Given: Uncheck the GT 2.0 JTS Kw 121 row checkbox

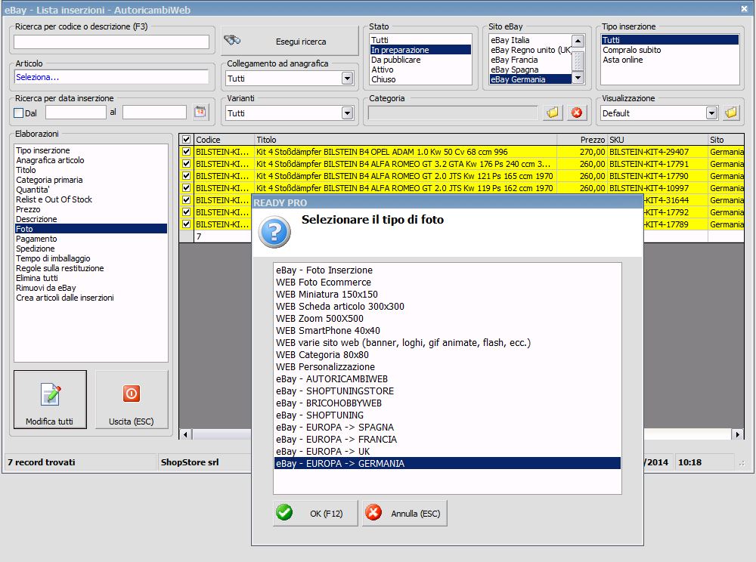Looking at the screenshot, I should 186,176.
